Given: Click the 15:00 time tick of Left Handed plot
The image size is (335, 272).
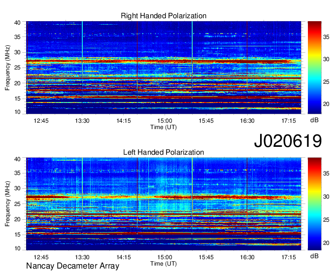Looking at the screenshot, I should [165, 257].
